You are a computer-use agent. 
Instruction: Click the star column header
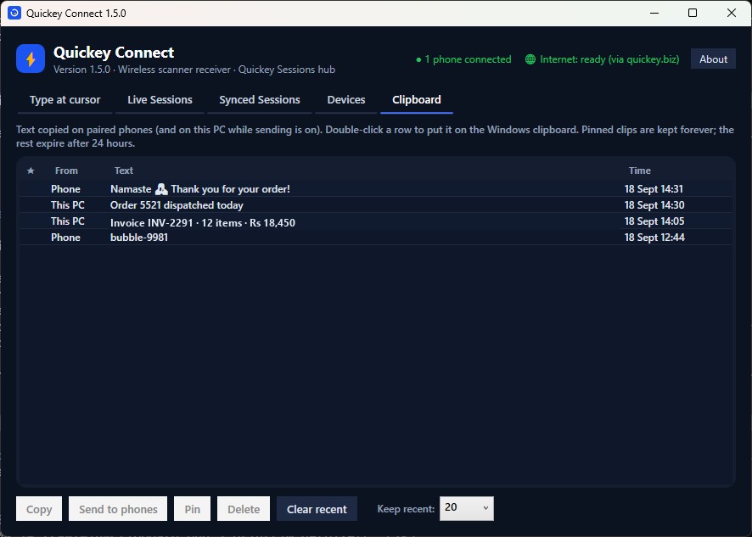(x=31, y=171)
